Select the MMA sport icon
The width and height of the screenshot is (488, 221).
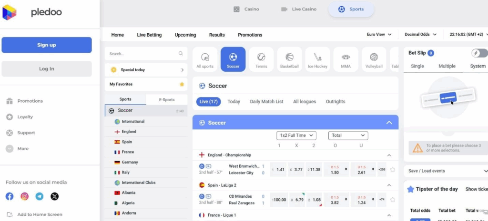pyautogui.click(x=346, y=59)
